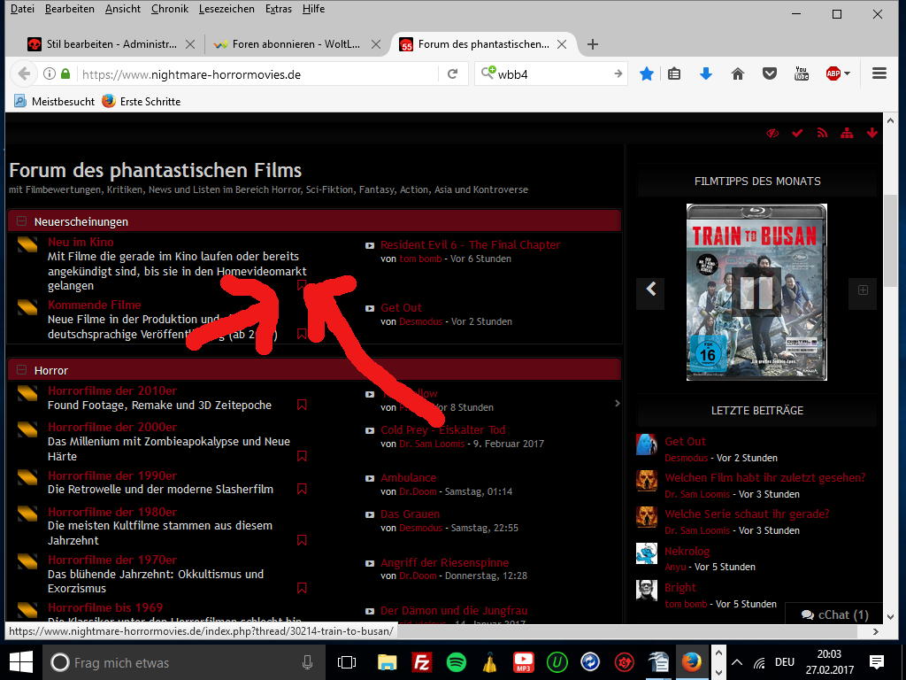Toggle subscription bookmark for Horrorfilme der 1980er
The height and width of the screenshot is (680, 906).
302,540
